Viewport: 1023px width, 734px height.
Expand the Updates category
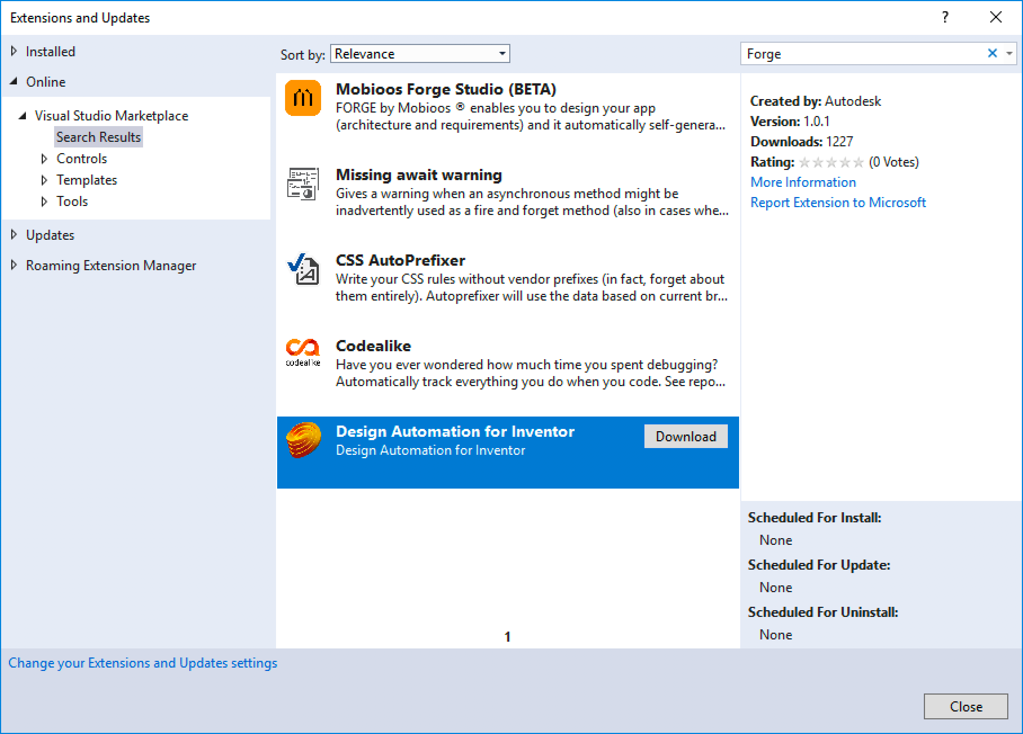[x=14, y=235]
